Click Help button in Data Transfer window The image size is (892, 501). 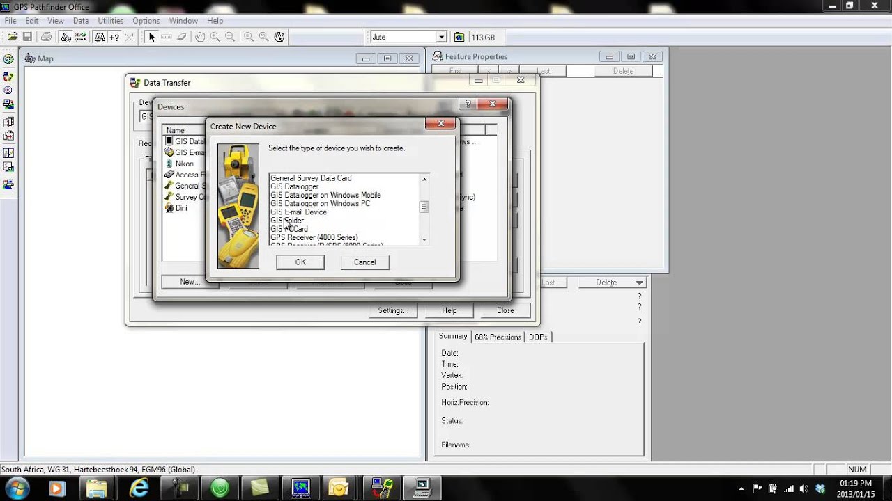pyautogui.click(x=449, y=310)
